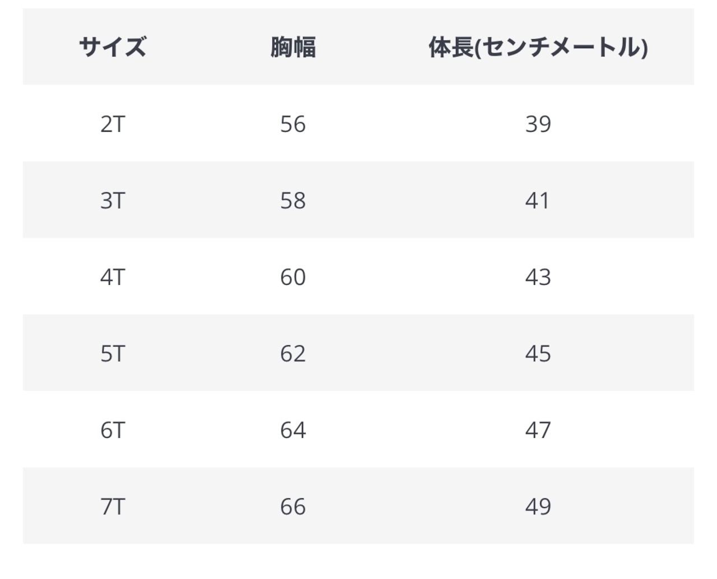This screenshot has width=717, height=579.
Task: Click chest width value 60
Action: click(x=293, y=277)
